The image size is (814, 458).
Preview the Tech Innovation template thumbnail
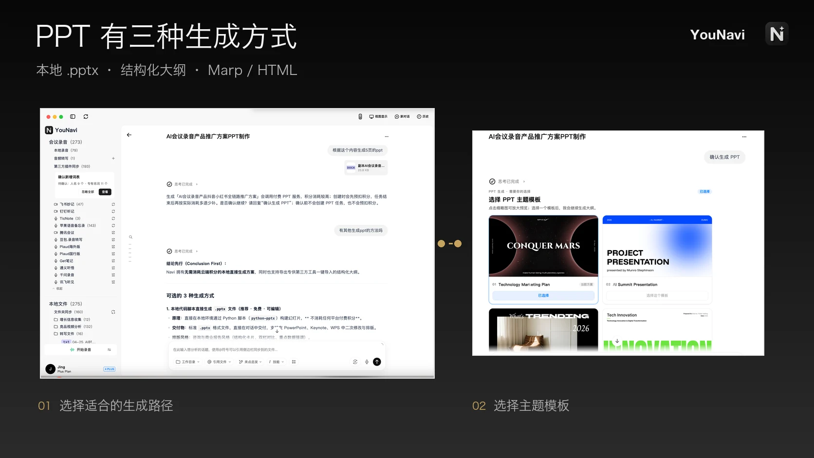click(657, 330)
